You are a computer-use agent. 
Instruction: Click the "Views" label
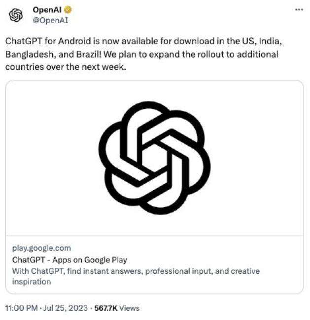click(129, 308)
